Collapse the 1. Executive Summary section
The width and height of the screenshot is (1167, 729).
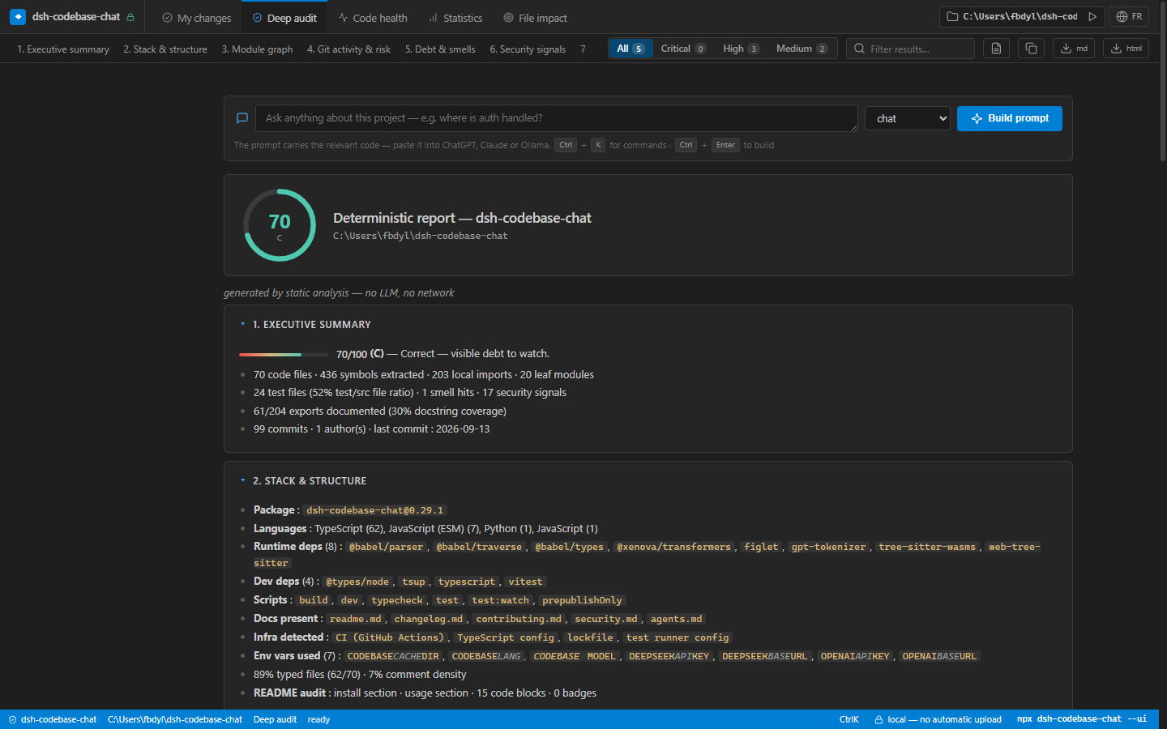pyautogui.click(x=242, y=324)
